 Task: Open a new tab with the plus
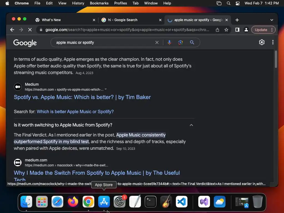click(237, 20)
